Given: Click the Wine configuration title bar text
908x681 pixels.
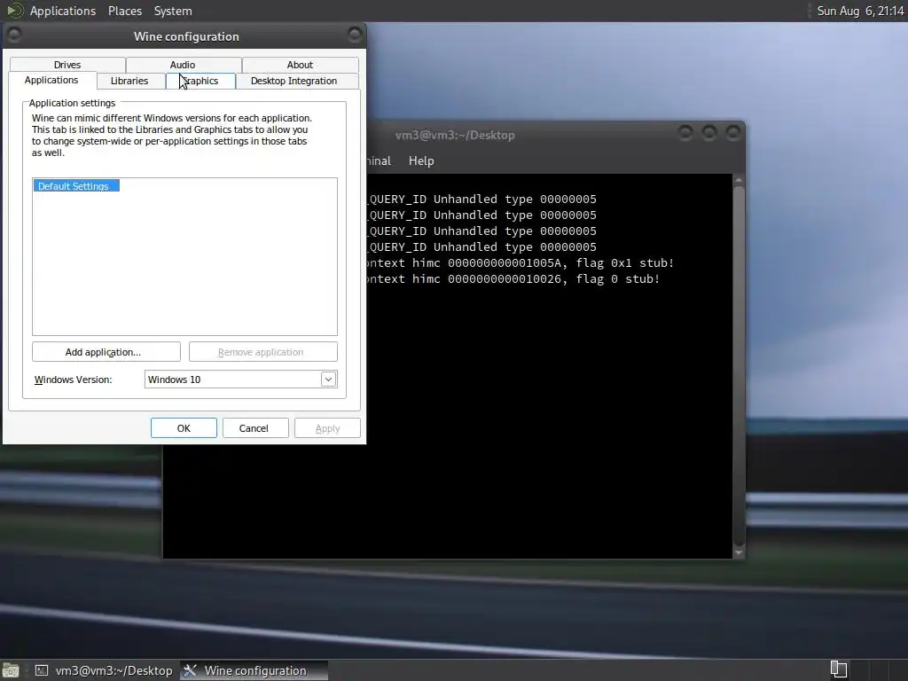Looking at the screenshot, I should tap(186, 36).
